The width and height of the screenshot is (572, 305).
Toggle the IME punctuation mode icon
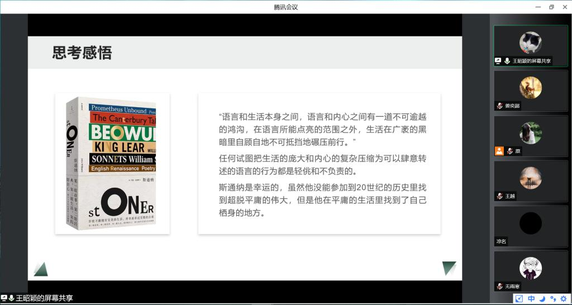click(552, 298)
